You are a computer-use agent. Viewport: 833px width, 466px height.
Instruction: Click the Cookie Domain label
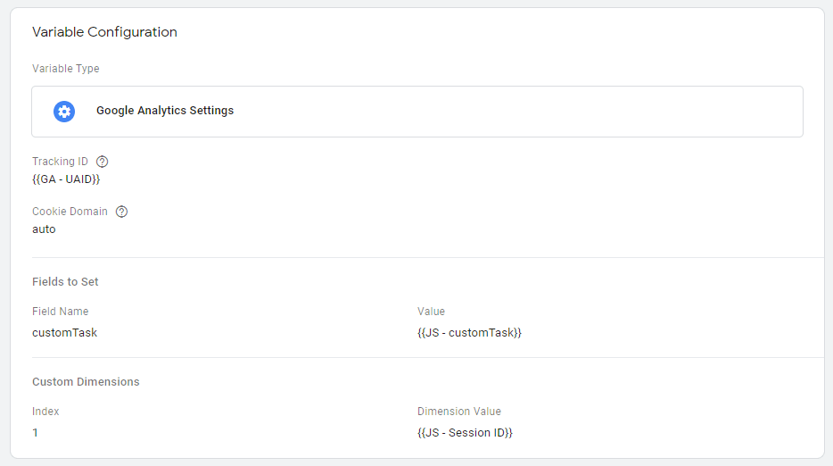(70, 212)
